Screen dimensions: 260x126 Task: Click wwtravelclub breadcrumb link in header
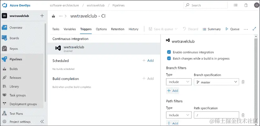pos(96,5)
